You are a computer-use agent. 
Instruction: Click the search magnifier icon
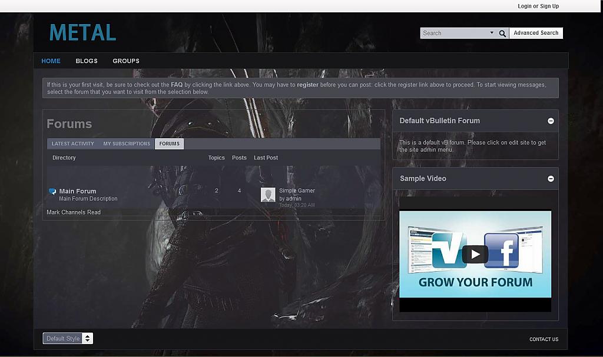(502, 34)
